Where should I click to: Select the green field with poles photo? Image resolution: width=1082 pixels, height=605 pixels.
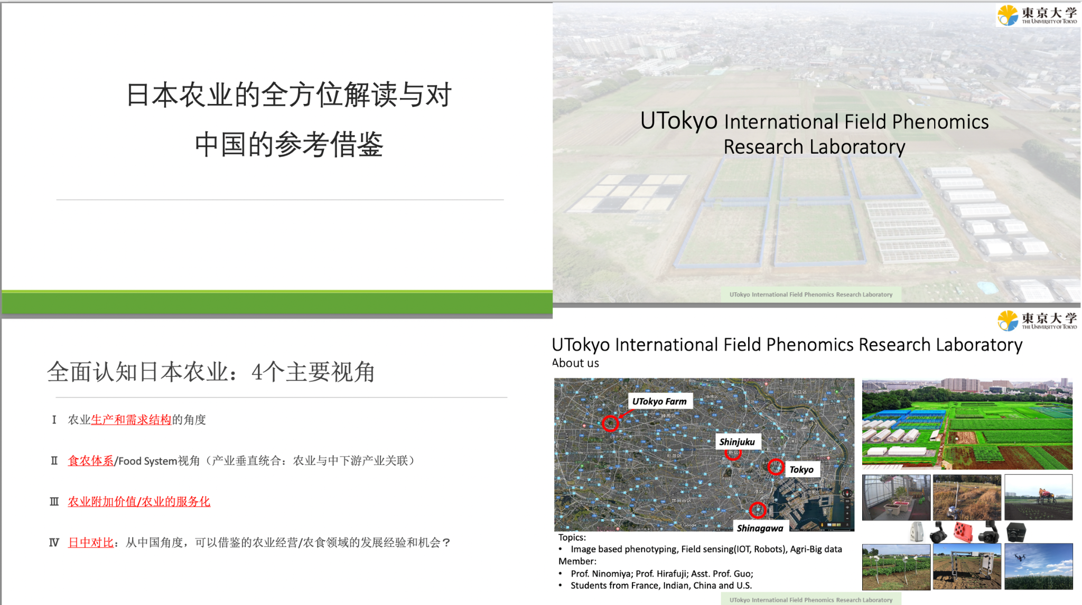[x=896, y=566]
